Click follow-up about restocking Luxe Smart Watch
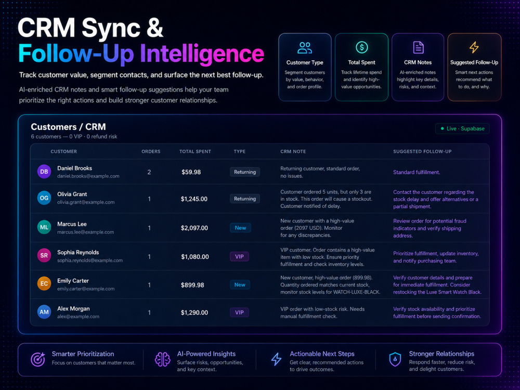 pos(437,285)
